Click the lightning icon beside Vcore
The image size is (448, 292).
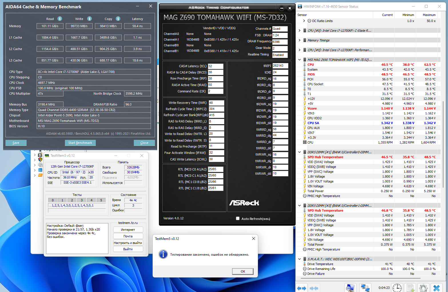[x=305, y=108]
